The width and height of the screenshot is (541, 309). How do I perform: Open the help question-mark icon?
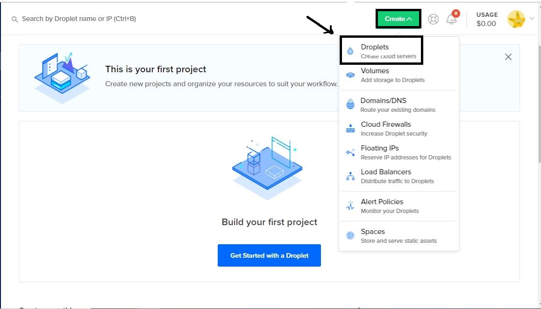coord(433,19)
